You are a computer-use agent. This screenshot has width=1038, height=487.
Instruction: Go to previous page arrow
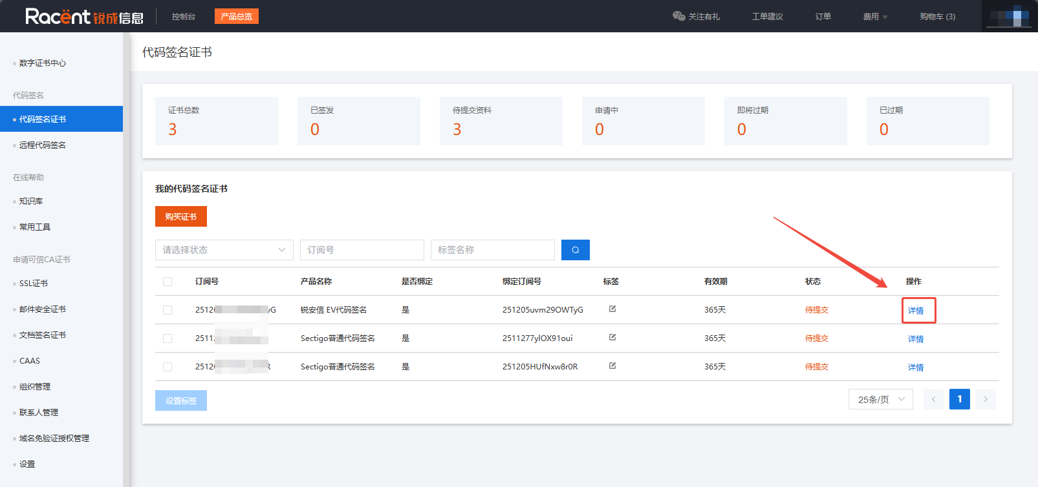[933, 399]
